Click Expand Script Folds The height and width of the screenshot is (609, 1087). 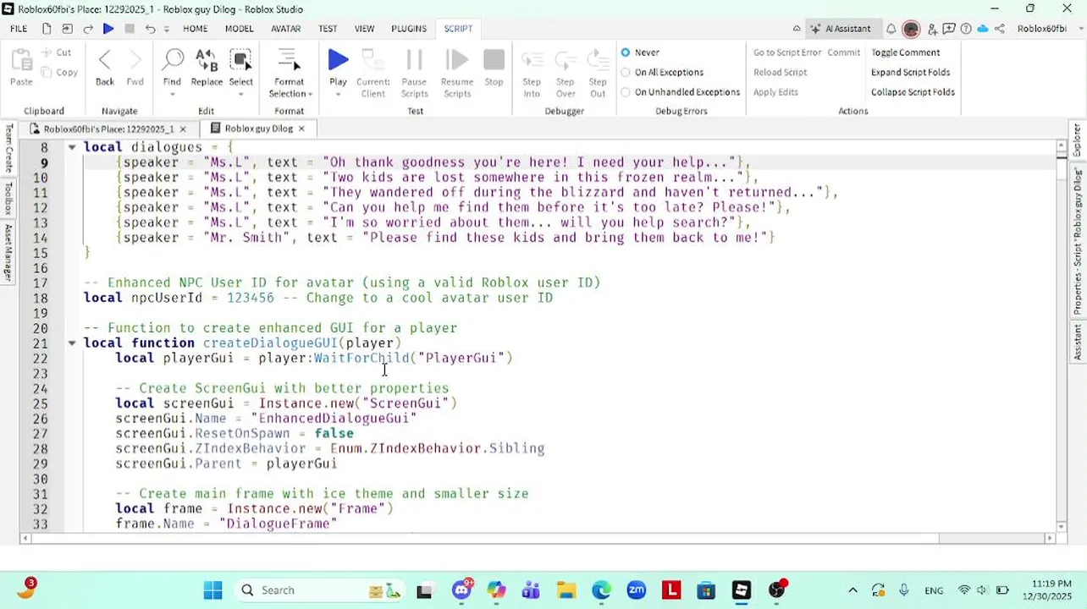[x=911, y=72]
